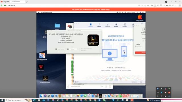
Task: Click the LPro Hello Activator logo image
Action: [x=93, y=40]
